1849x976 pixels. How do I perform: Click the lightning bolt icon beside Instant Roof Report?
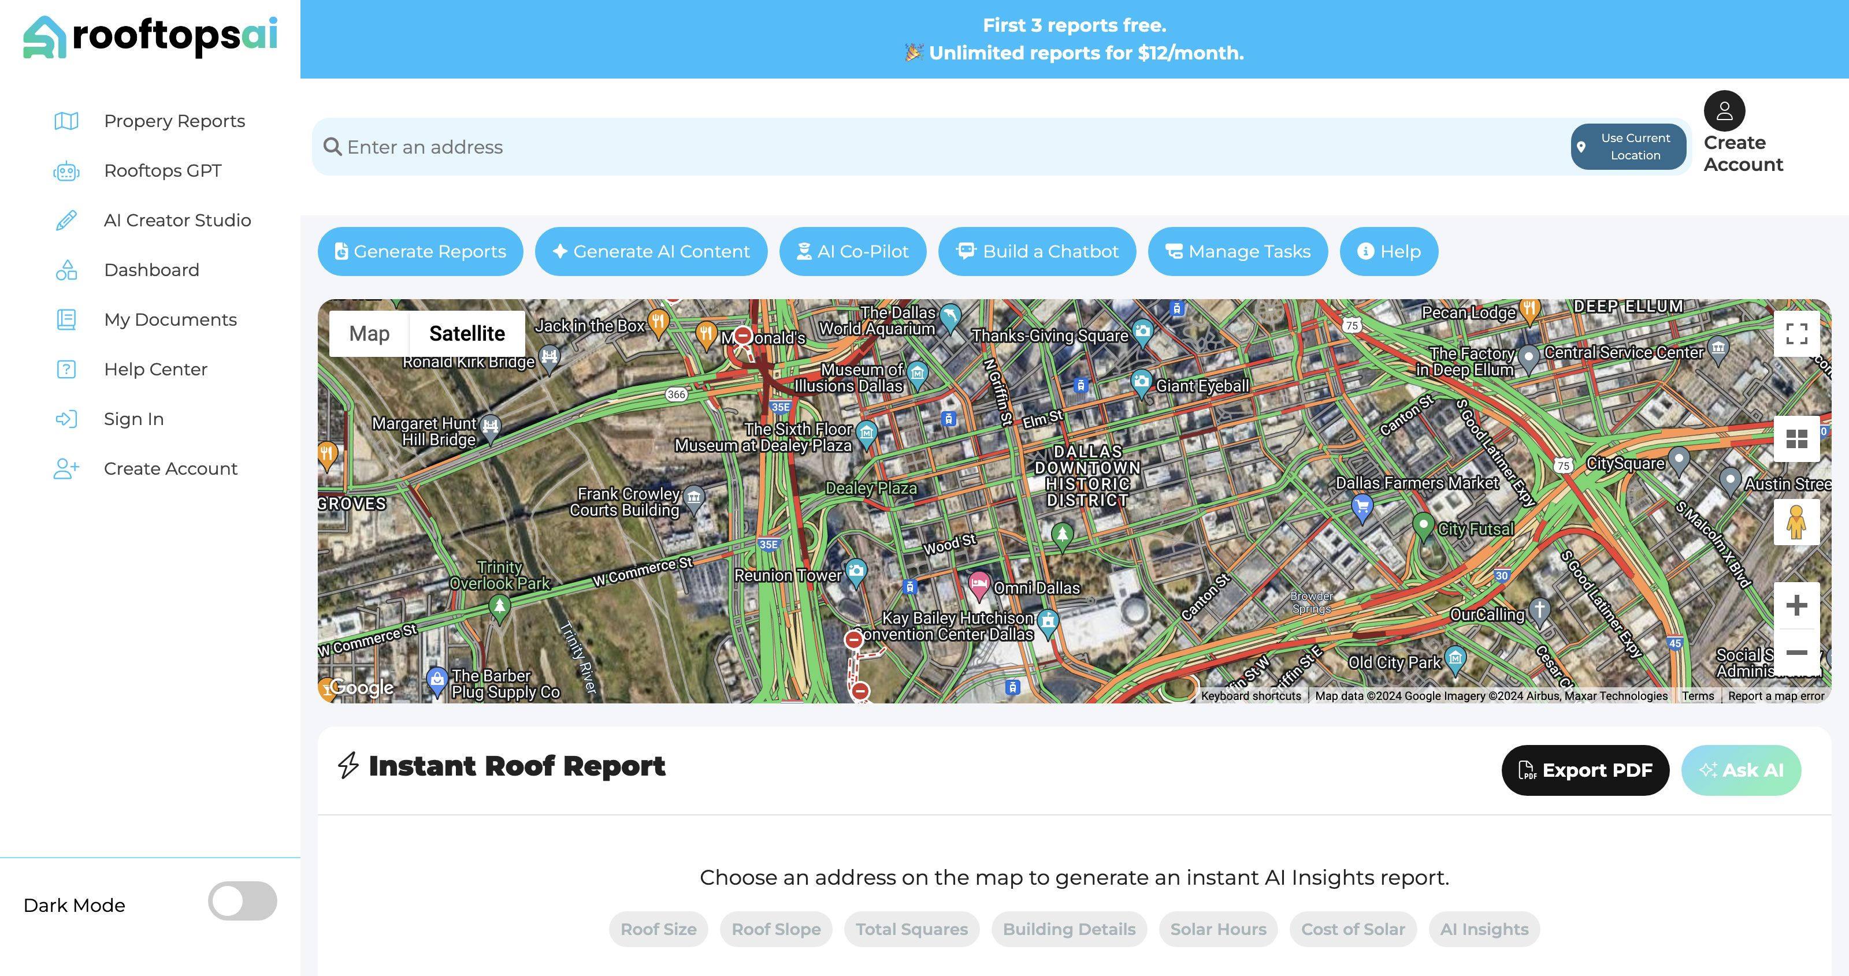click(348, 766)
